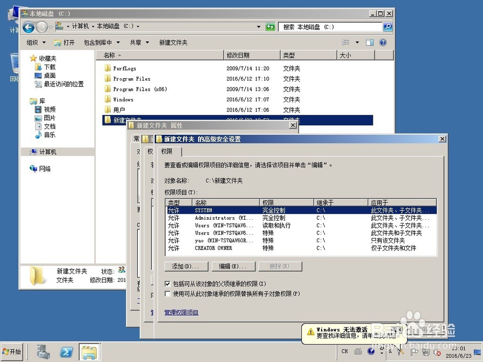Screen dimensions: 483x362
Task: Click the show preview pane icon
Action: 369,42
